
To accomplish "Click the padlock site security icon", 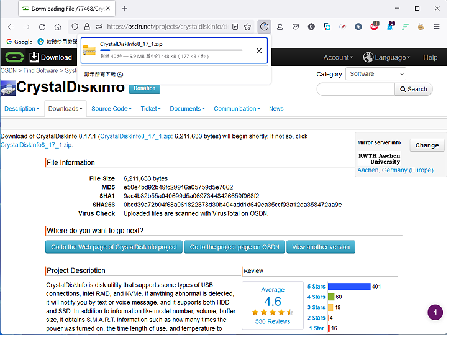I will (87, 27).
